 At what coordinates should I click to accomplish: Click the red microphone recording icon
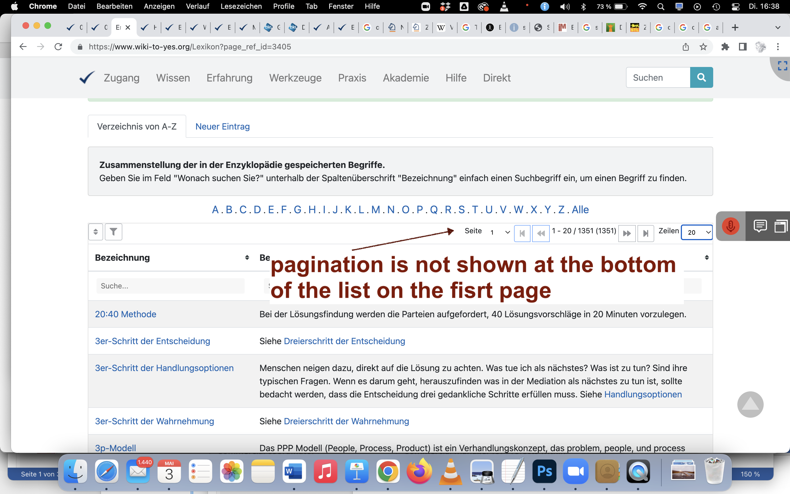730,226
